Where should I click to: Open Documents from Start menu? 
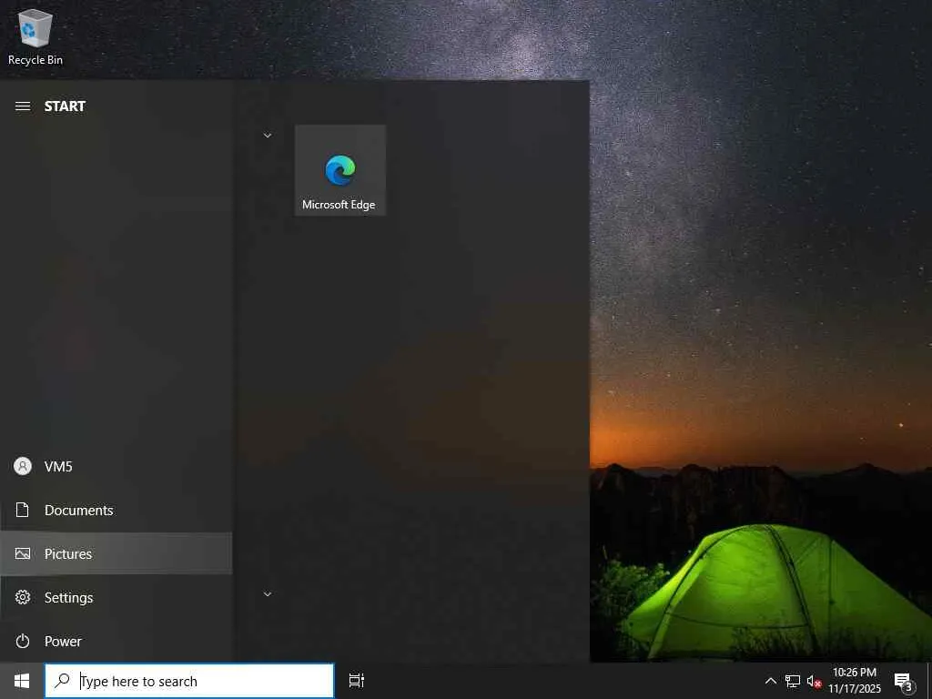point(116,510)
